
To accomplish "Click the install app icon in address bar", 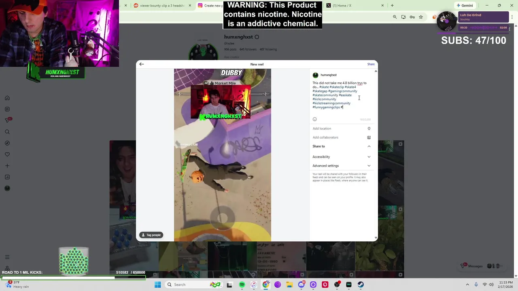I will click(x=403, y=17).
